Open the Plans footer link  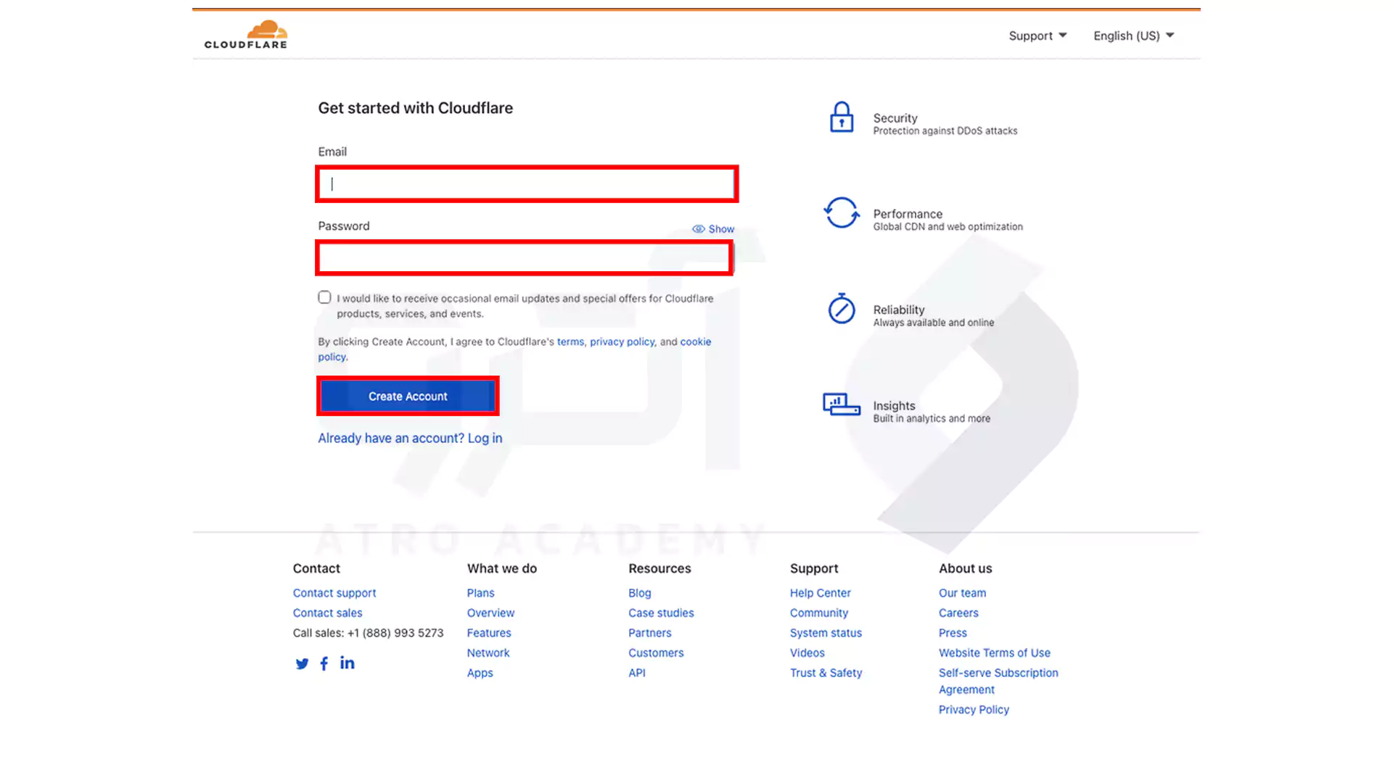click(480, 593)
